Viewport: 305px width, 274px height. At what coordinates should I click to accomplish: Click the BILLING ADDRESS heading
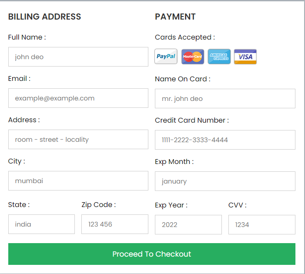coord(44,17)
